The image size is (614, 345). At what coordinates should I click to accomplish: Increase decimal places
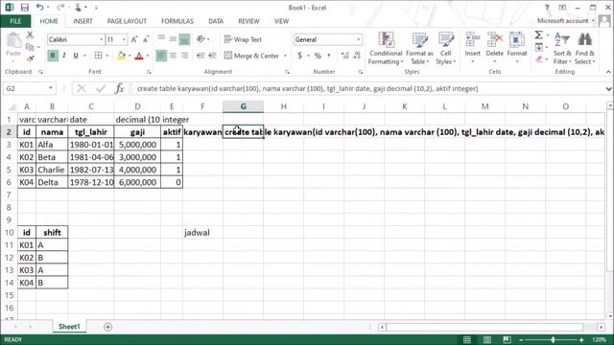pos(344,56)
